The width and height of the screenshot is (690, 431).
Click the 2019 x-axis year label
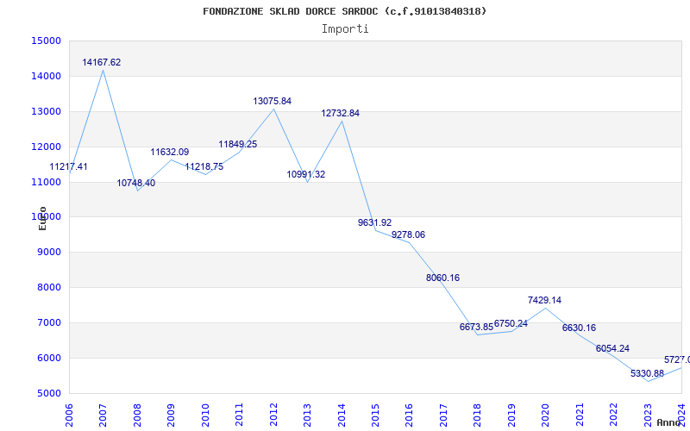[x=512, y=415]
